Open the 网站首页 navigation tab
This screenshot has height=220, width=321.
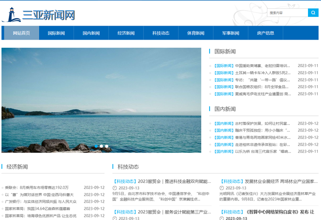click(x=21, y=33)
